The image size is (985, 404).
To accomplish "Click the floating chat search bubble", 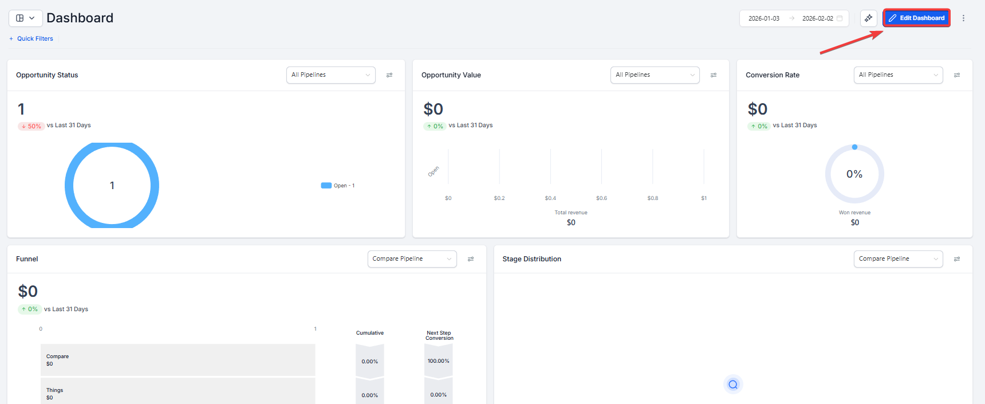I will pyautogui.click(x=733, y=385).
